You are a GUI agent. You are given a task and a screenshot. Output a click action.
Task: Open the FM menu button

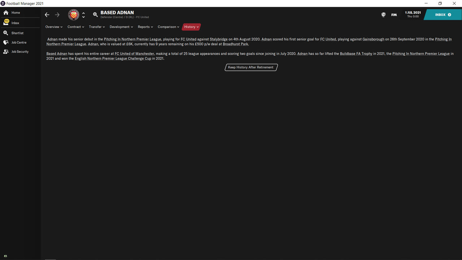point(394,15)
